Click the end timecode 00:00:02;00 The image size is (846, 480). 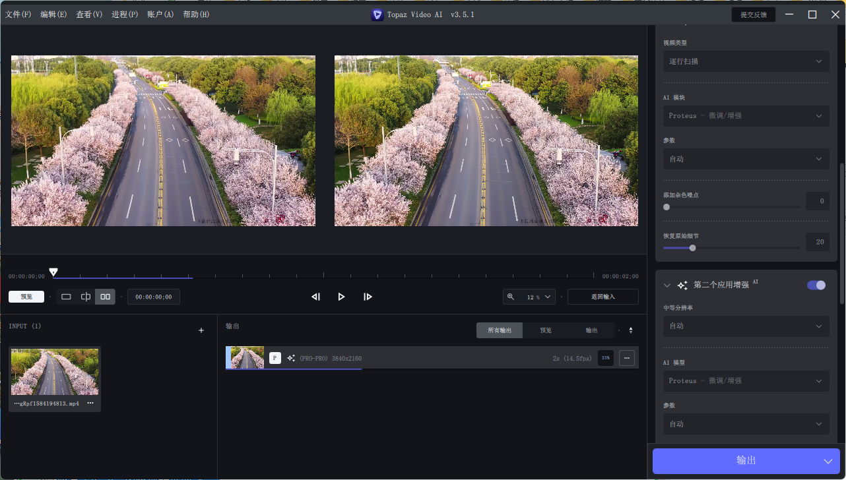click(620, 276)
